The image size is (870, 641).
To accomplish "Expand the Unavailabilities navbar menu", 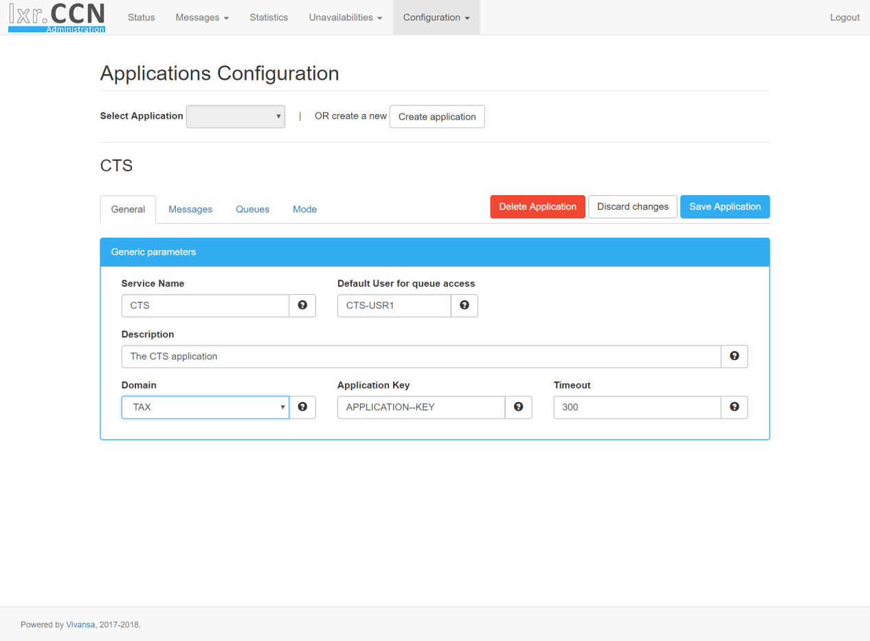I will [x=346, y=17].
